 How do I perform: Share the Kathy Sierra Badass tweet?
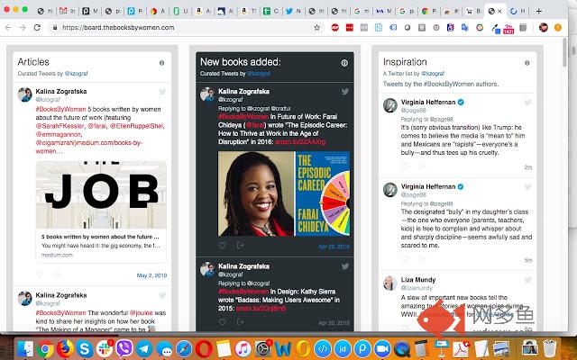pos(240,322)
